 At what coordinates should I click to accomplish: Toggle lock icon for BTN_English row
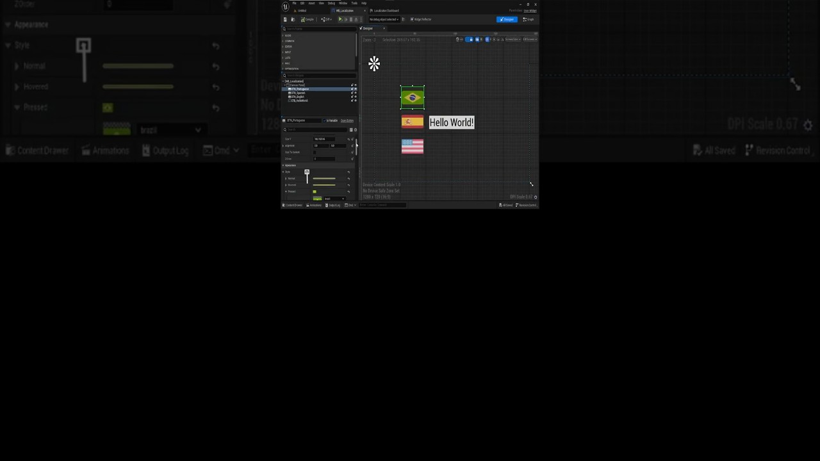352,97
